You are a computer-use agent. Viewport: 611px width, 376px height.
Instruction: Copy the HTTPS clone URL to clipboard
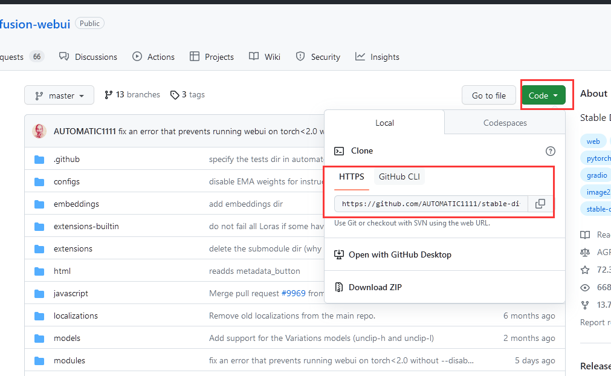tap(540, 204)
